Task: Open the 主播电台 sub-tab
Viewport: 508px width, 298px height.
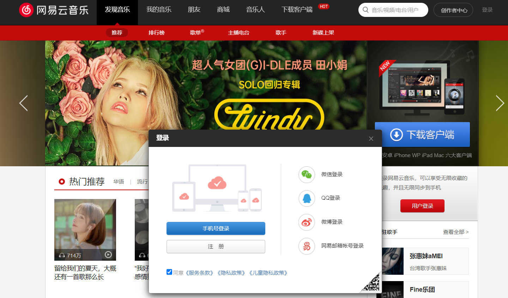Action: [x=238, y=33]
